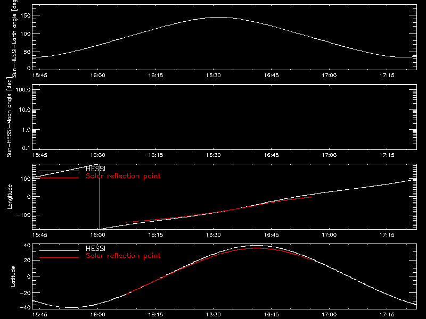Click white legend line sample in Longitude plot
The height and width of the screenshot is (319, 426).
tap(59, 171)
